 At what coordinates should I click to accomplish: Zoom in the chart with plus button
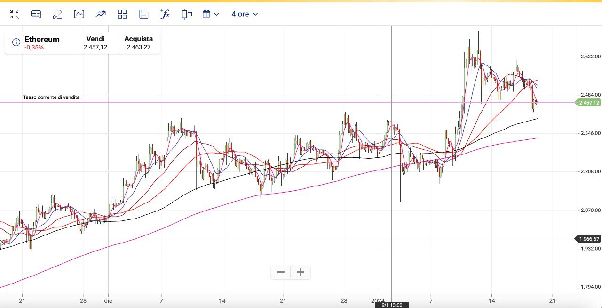pos(301,272)
